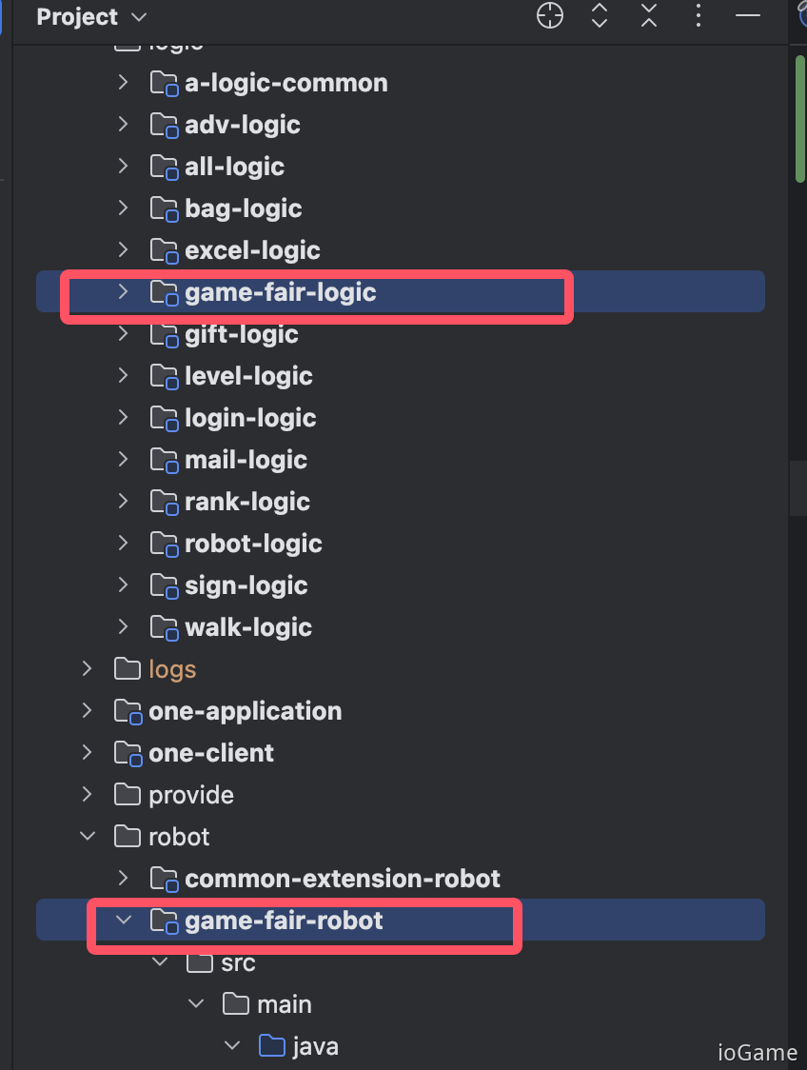Screen dimensions: 807x1070
Task: Click the blue java source folder icon
Action: [272, 1046]
